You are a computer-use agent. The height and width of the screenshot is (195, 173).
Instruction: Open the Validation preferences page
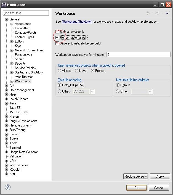pos(16,156)
